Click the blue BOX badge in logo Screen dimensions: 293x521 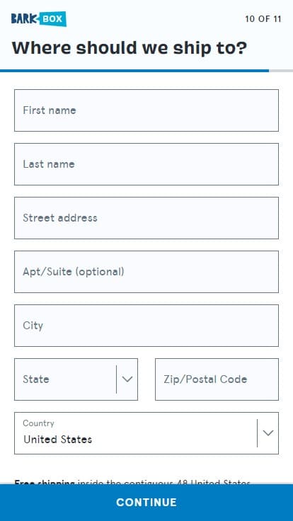pyautogui.click(x=53, y=18)
